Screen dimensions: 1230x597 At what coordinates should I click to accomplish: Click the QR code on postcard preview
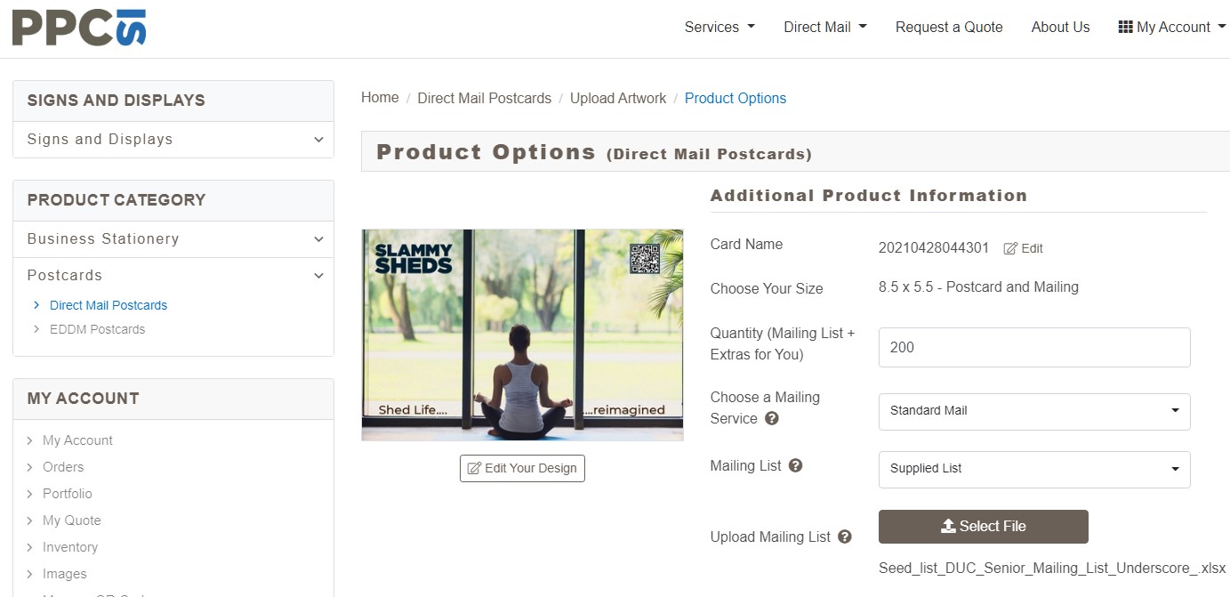[x=645, y=259]
